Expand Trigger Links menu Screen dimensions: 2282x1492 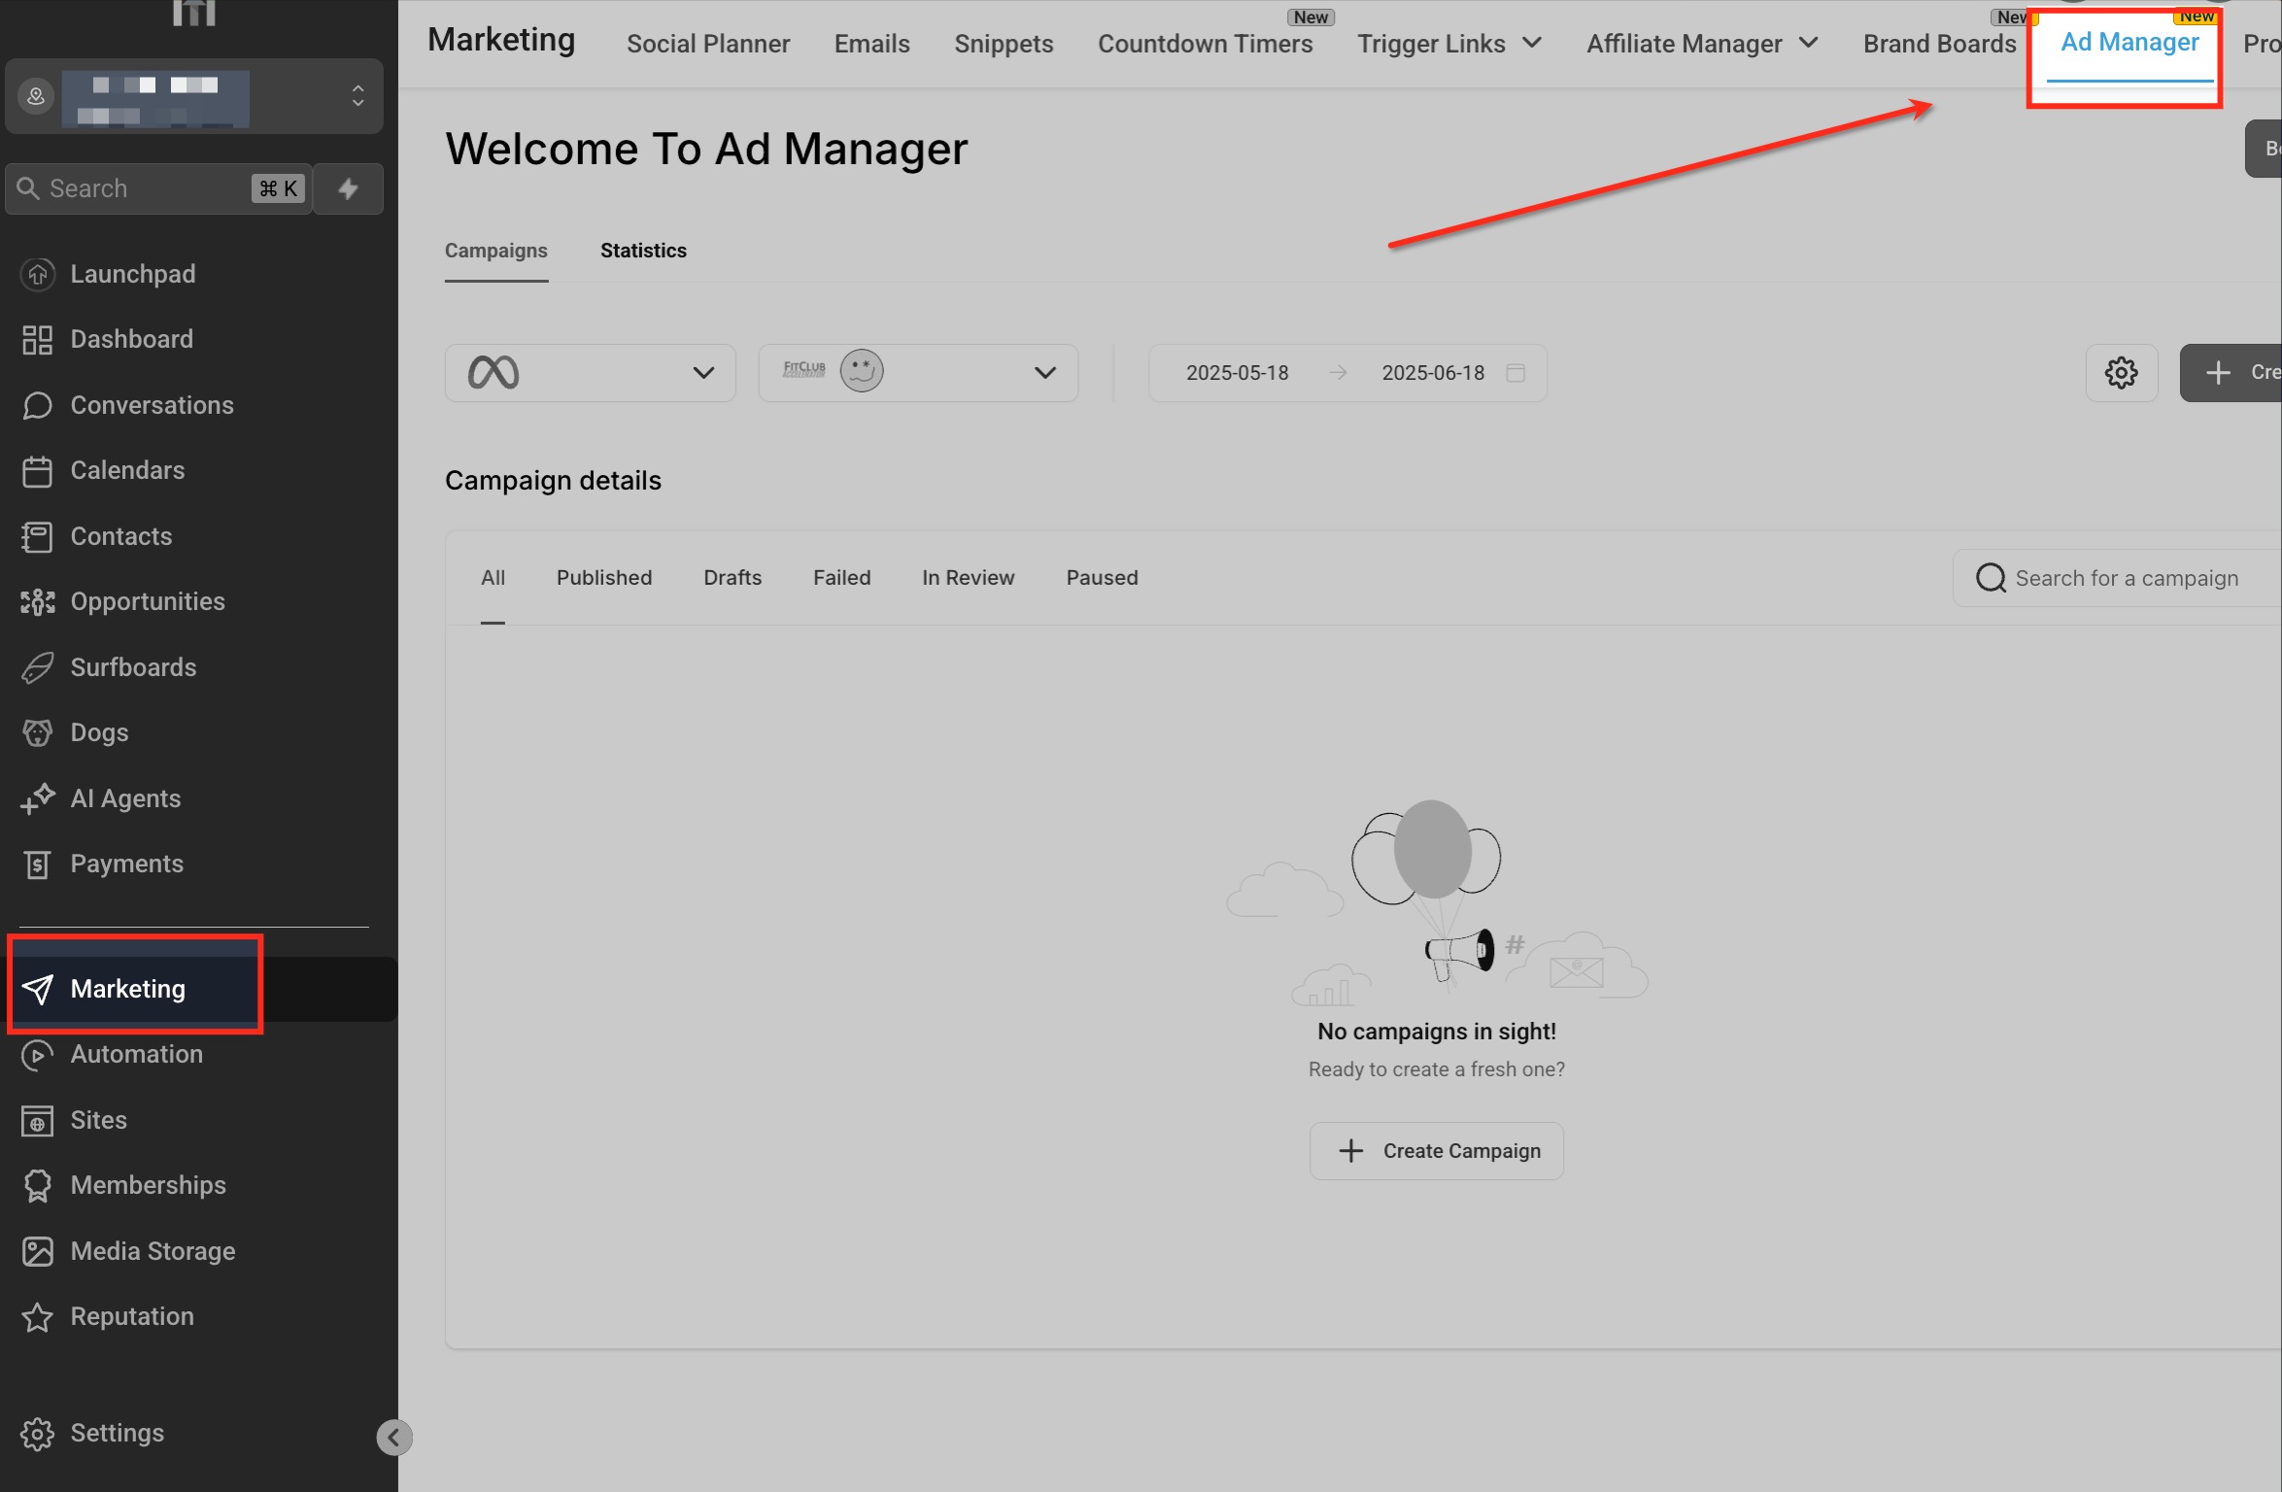click(1449, 44)
